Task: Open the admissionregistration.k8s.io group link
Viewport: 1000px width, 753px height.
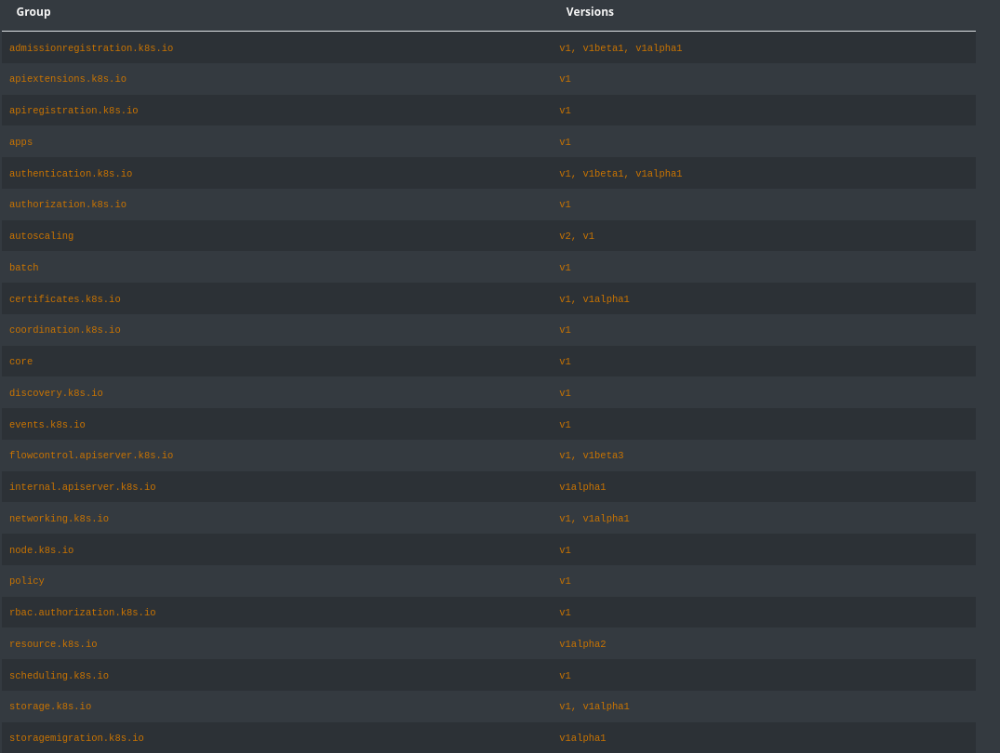Action: 91,48
